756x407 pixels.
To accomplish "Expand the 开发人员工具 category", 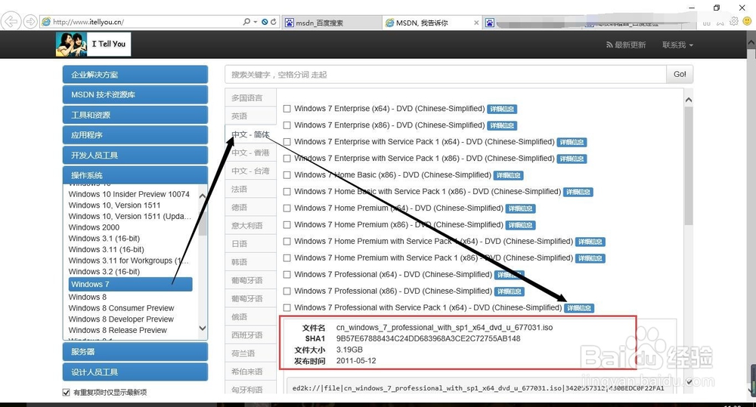I will tap(135, 156).
